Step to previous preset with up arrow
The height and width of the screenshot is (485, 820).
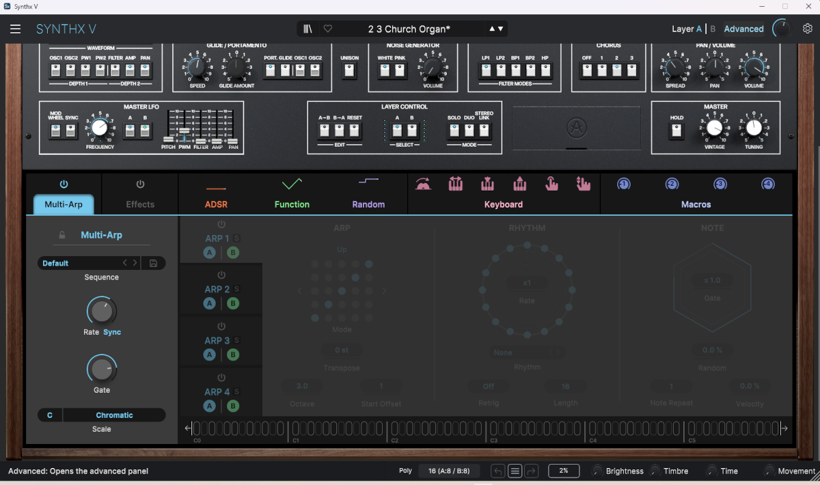tap(492, 29)
